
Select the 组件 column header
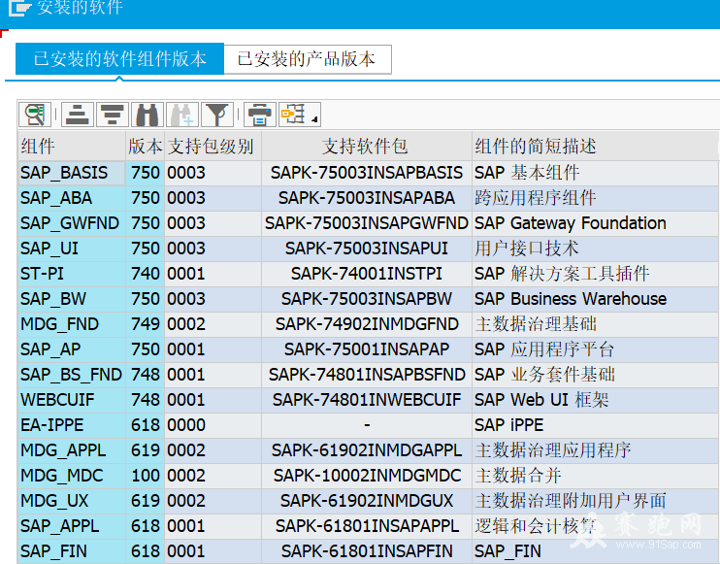pyautogui.click(x=72, y=147)
